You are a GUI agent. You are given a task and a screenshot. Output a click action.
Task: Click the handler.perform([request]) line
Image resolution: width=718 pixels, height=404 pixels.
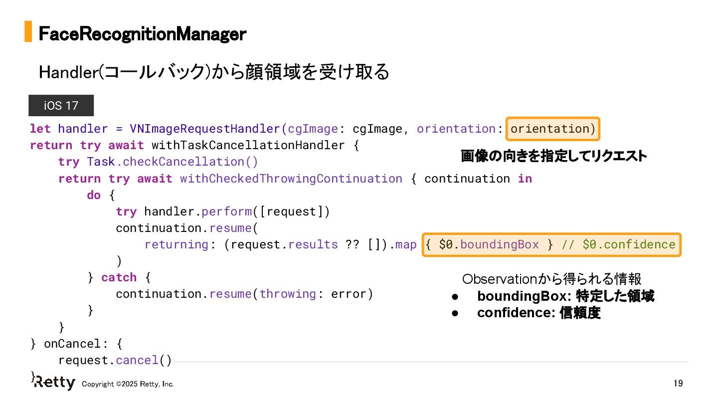223,211
